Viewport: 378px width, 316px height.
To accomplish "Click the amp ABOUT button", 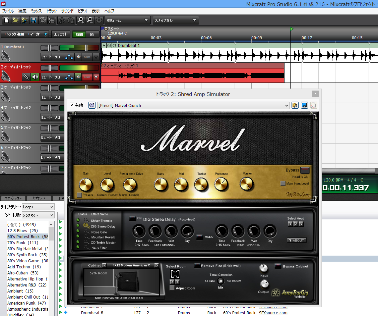I will coord(297,241).
